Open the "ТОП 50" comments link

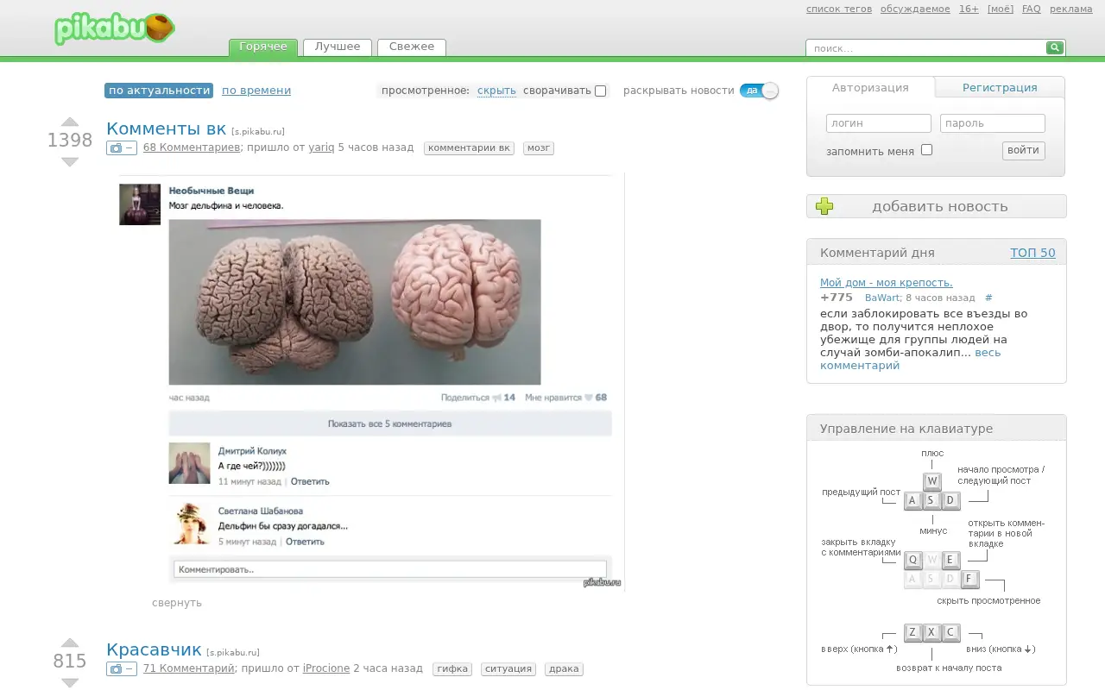1032,253
